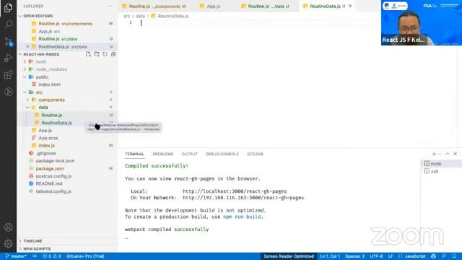Viewport: 462px width, 260px height.
Task: Click New Folder icon in explorer header
Action: (97, 54)
